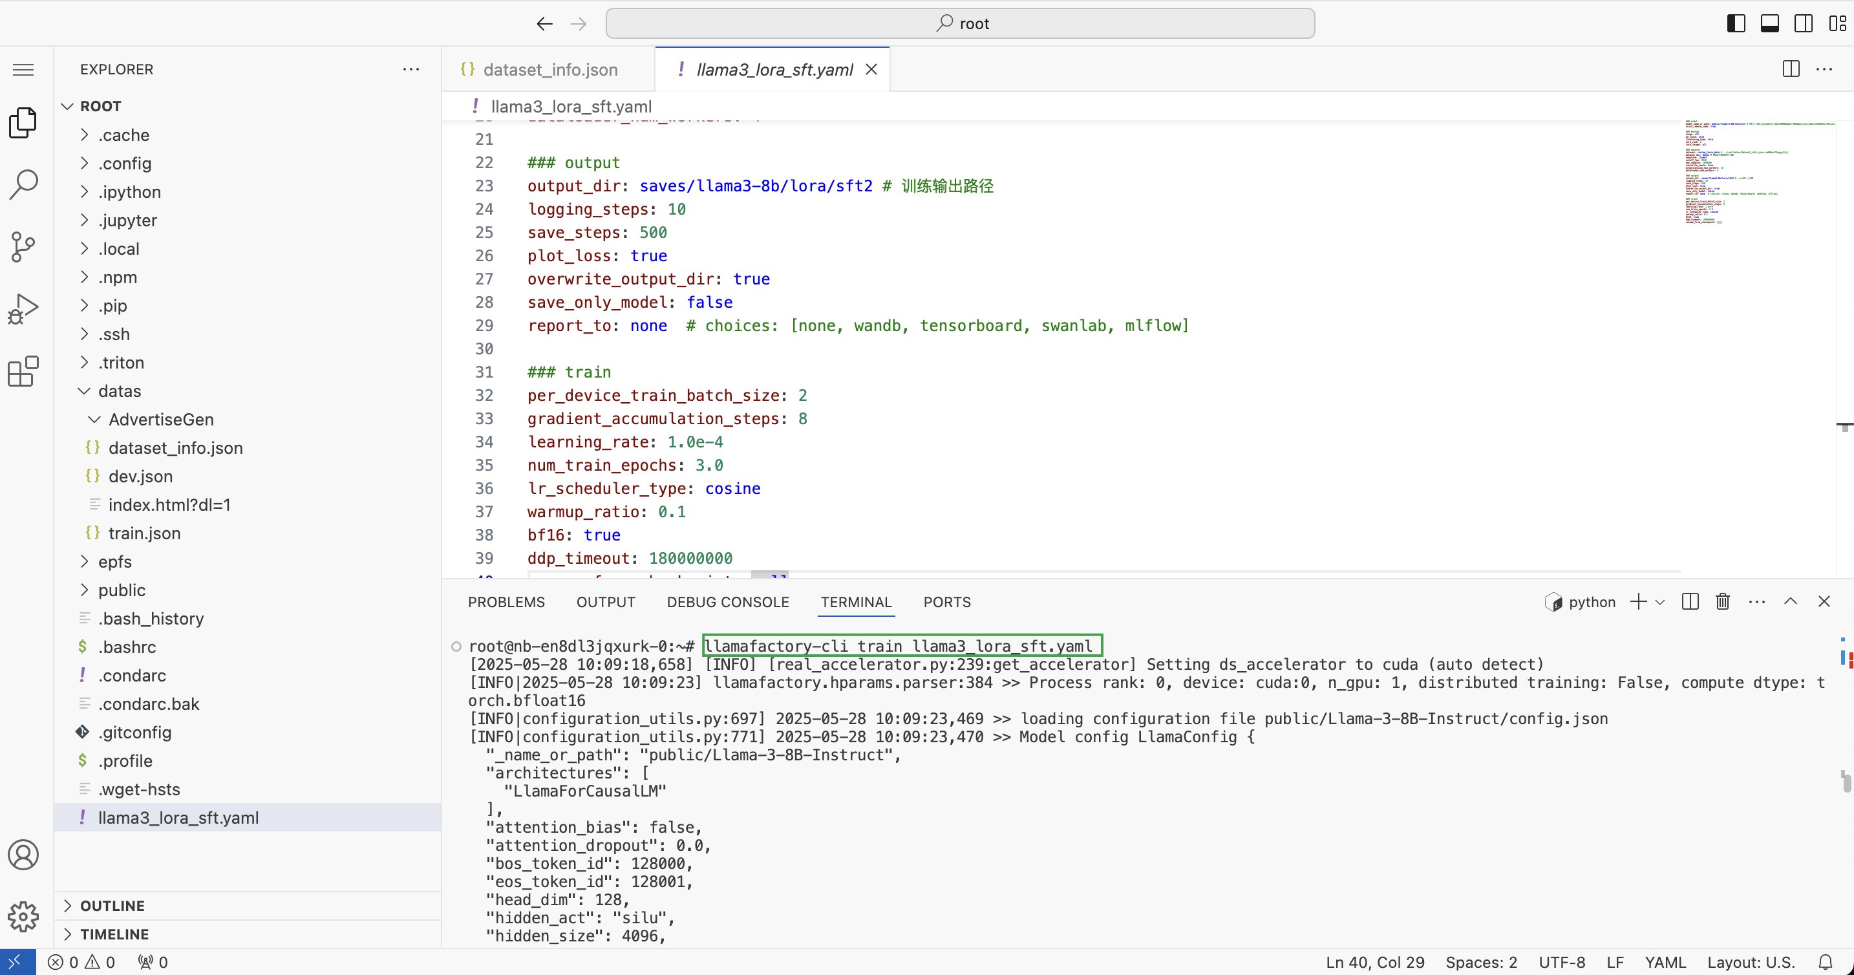
Task: Create a new terminal with plus
Action: click(x=1638, y=601)
